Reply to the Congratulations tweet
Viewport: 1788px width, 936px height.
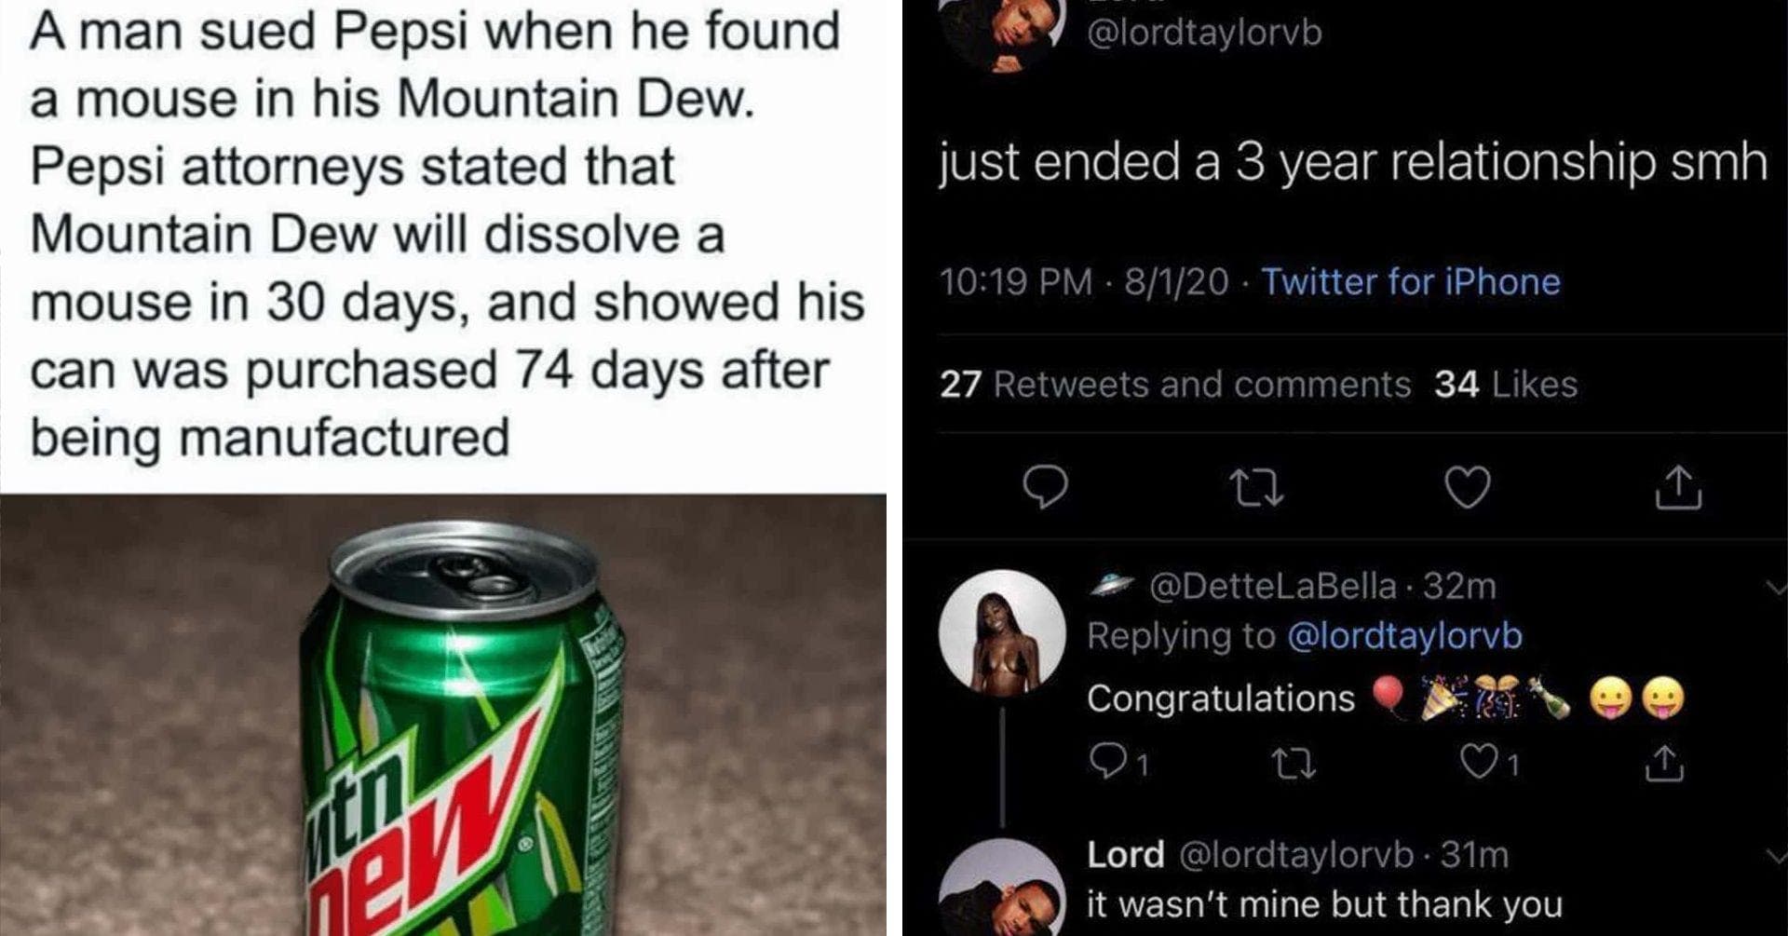[x=1106, y=764]
